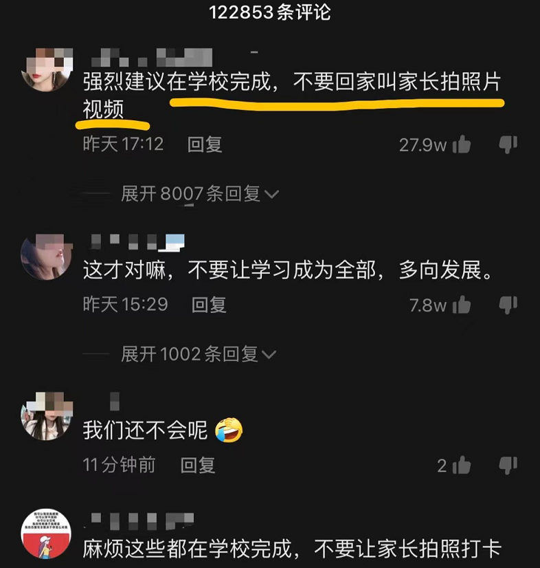
Task: Open the blurred username above 麻烦这些 comment
Action: (x=142, y=521)
